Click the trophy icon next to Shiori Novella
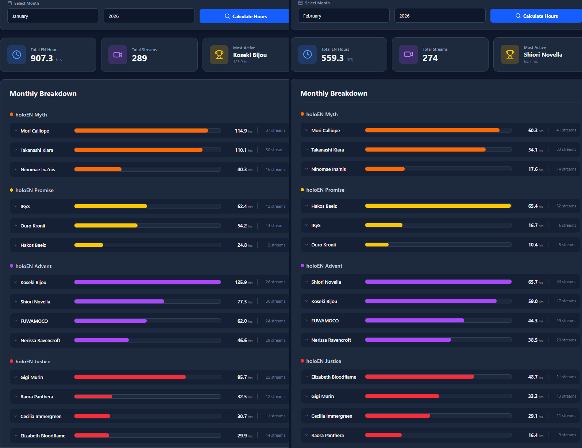Viewport: 582px width, 448px height. (x=510, y=54)
